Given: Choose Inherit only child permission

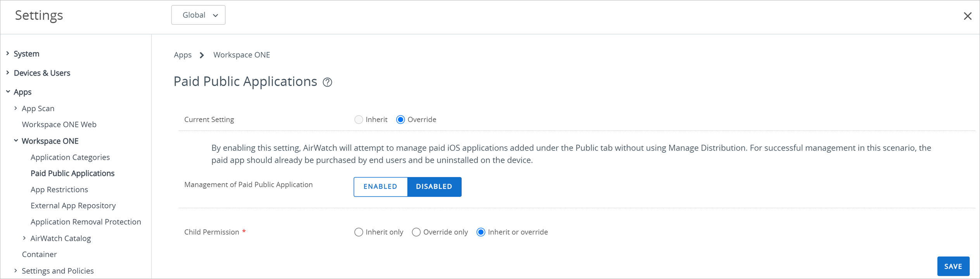Looking at the screenshot, I should click(359, 232).
